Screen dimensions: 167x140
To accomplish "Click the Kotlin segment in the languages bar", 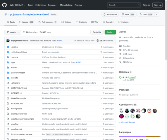I will [132, 136].
